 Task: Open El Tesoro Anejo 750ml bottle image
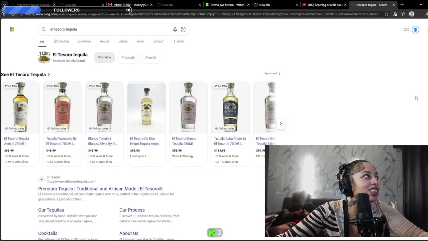(x=20, y=107)
